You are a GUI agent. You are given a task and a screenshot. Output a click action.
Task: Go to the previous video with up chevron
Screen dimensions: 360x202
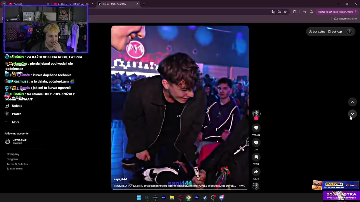352,102
